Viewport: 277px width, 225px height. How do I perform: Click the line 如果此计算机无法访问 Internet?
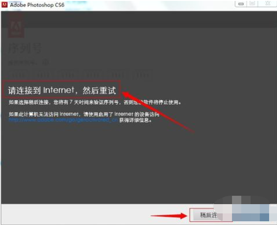[84, 114]
